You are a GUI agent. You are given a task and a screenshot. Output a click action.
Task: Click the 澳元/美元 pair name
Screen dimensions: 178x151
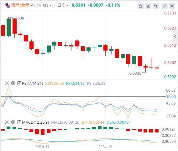tap(20, 5)
